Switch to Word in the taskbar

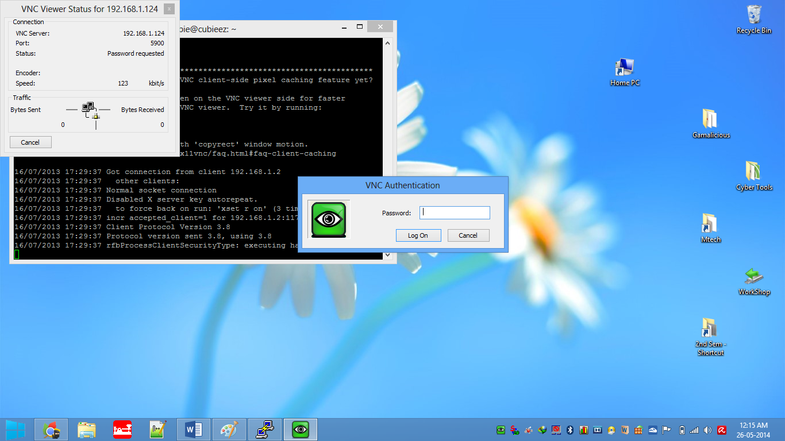(194, 430)
